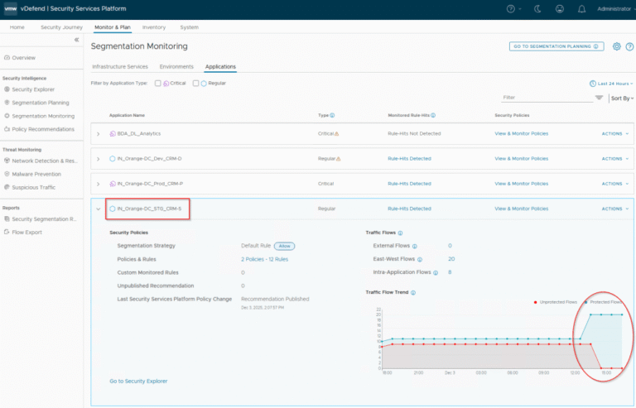View & Monitor Policies for BDA_DL_Analytics
Image resolution: width=636 pixels, height=408 pixels.
tap(521, 134)
